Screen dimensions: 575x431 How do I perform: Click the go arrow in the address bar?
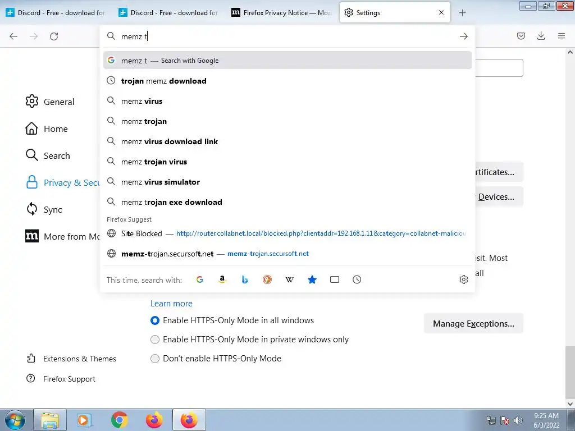coord(463,36)
